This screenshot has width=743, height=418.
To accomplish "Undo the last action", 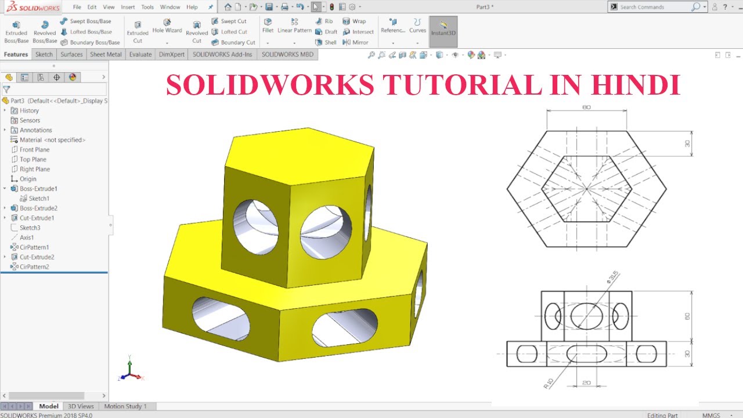I will point(300,7).
